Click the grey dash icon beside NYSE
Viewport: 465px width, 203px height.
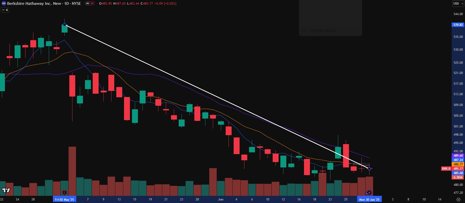tap(88, 4)
